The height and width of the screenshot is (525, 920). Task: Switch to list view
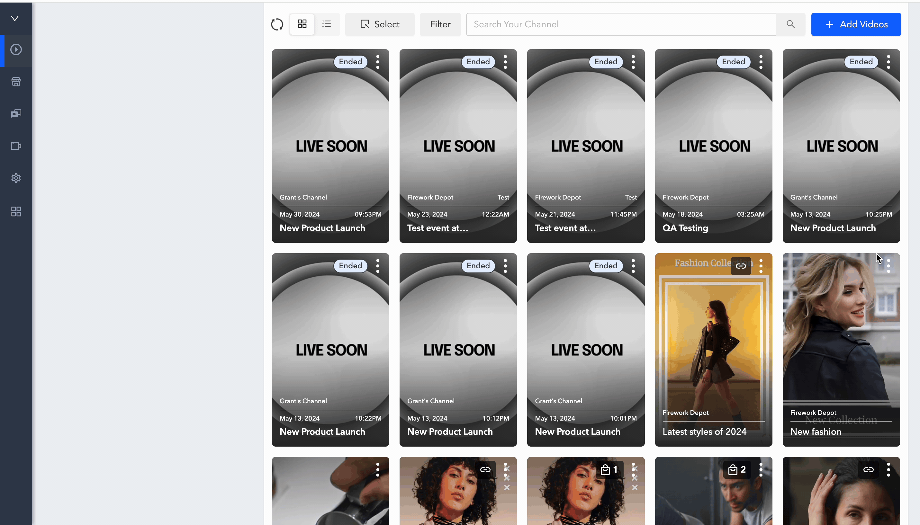[x=327, y=24]
